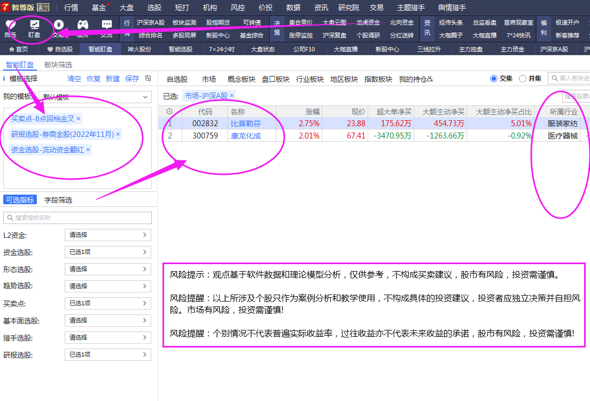This screenshot has height=401, width=590.
Task: Go to the 首页 home tab
Action: coord(18,49)
